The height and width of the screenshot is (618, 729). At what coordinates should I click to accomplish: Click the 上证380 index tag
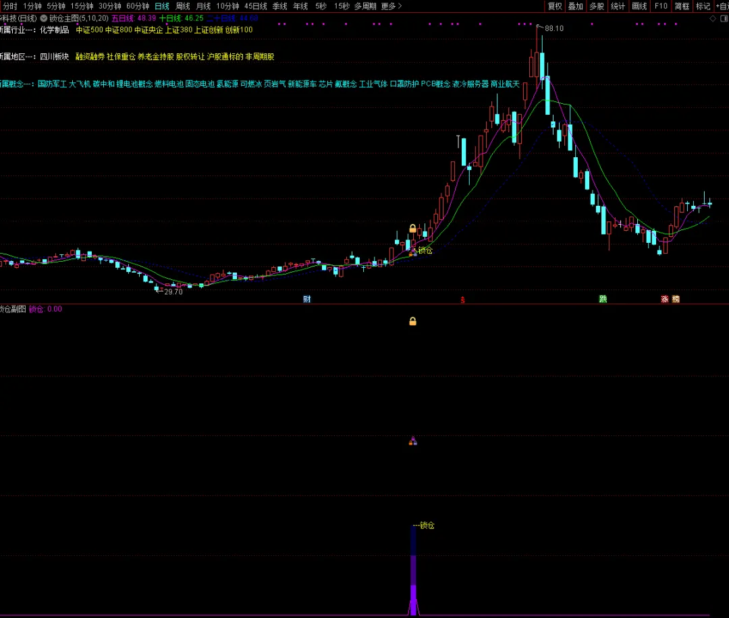coord(179,30)
